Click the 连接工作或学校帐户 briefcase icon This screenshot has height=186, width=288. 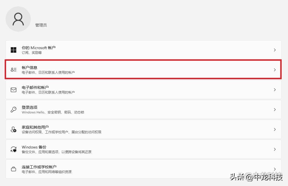tap(13, 169)
